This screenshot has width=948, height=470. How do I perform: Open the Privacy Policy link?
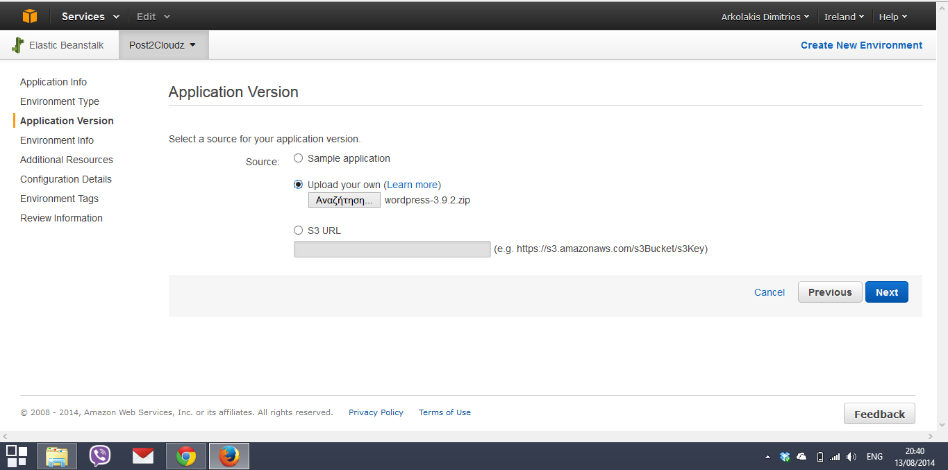pos(376,412)
